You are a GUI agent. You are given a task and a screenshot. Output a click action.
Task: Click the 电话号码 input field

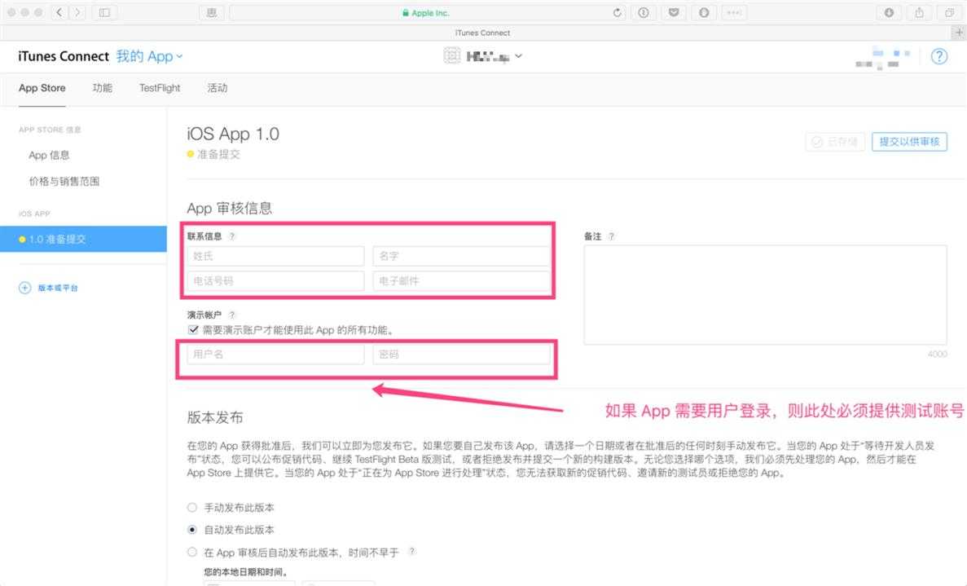coord(275,280)
